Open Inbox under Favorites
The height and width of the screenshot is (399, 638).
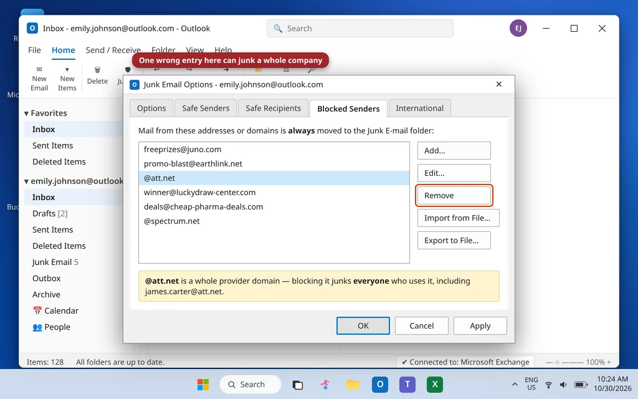tap(74, 129)
